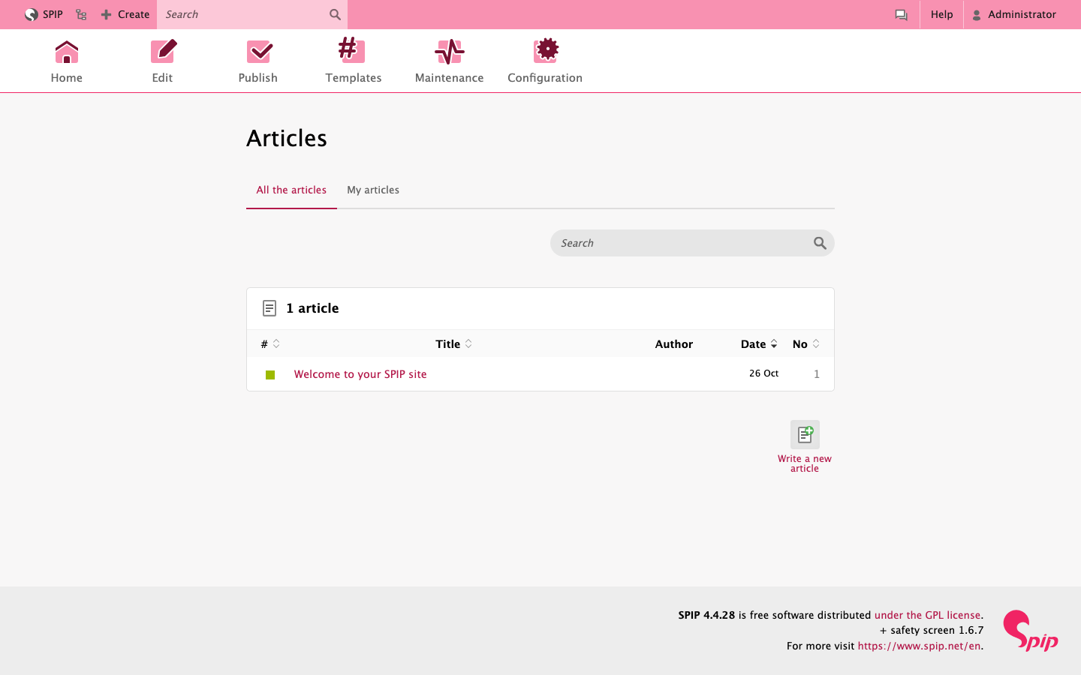This screenshot has height=675, width=1081.
Task: Click the SPIP site name in top bar
Action: pos(53,14)
